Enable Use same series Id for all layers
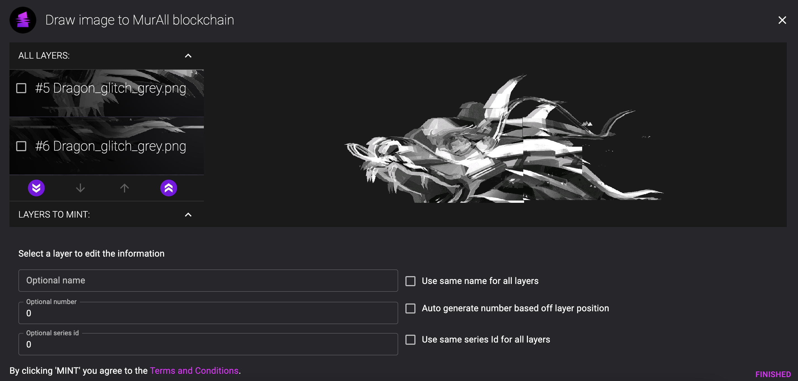Viewport: 798px width, 381px height. 410,339
